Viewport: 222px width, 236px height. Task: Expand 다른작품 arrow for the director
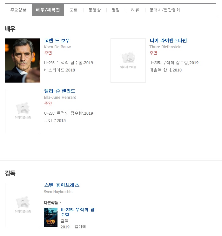pyautogui.click(x=60, y=203)
